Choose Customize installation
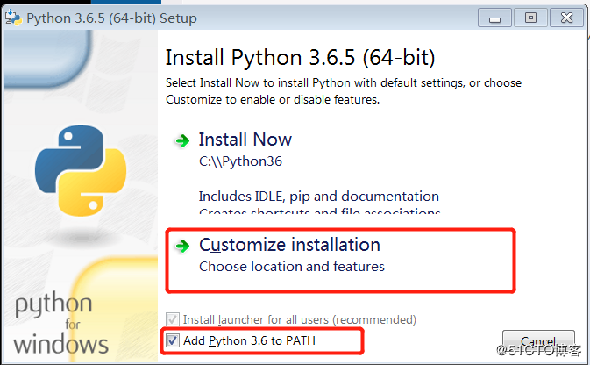Screen dimensions: 590x365 click(289, 245)
